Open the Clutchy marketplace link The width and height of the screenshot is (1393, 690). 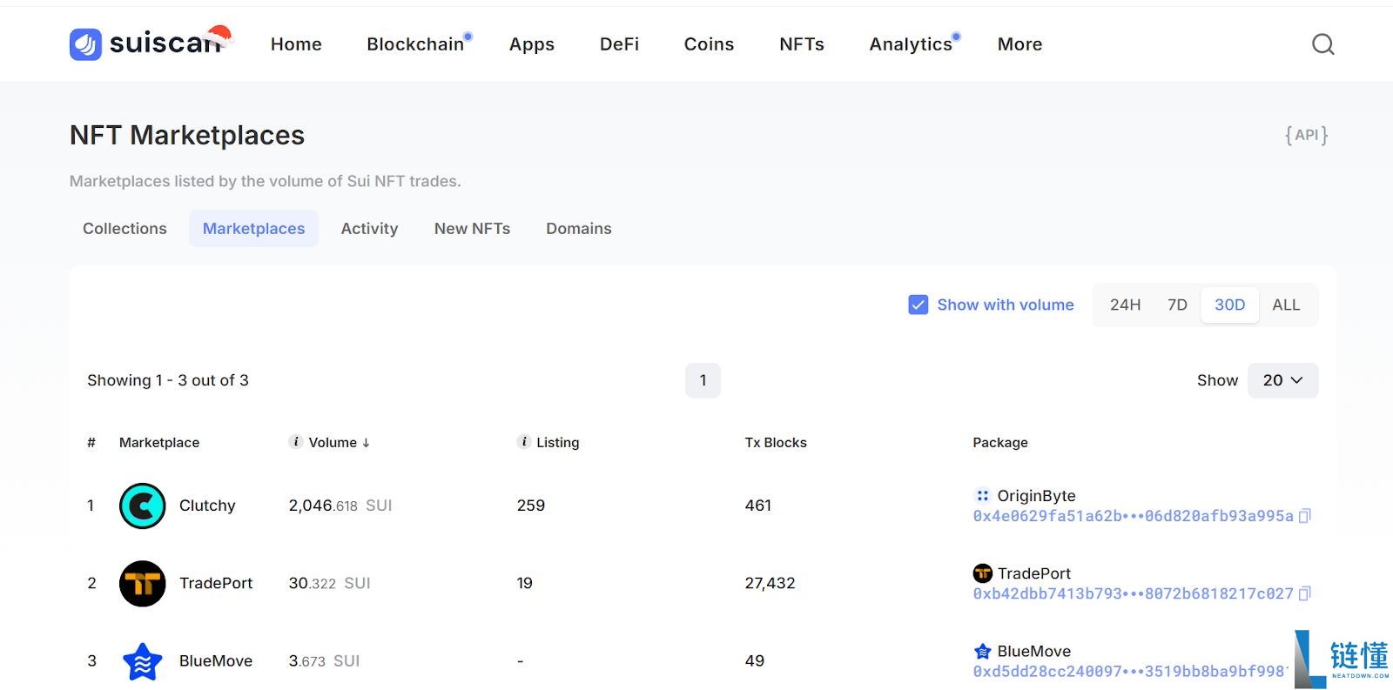point(207,506)
